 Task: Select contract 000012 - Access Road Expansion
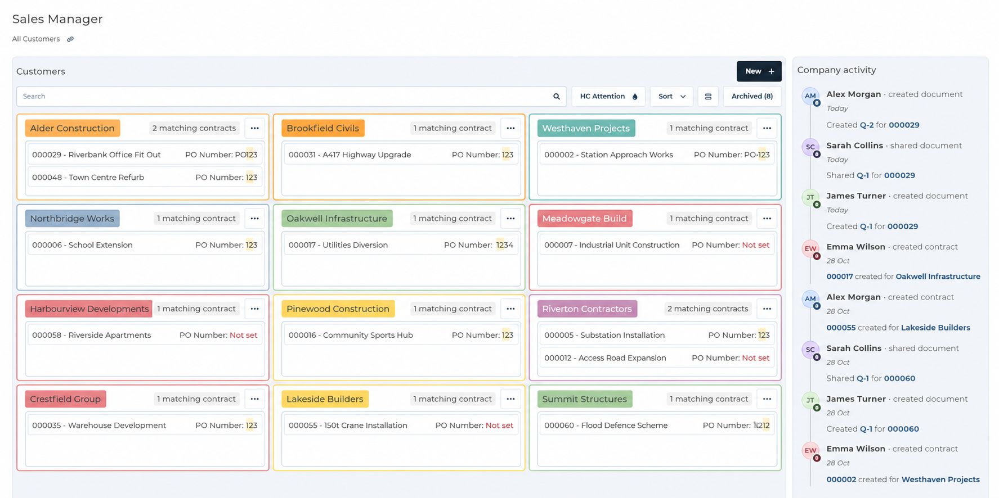(656, 358)
